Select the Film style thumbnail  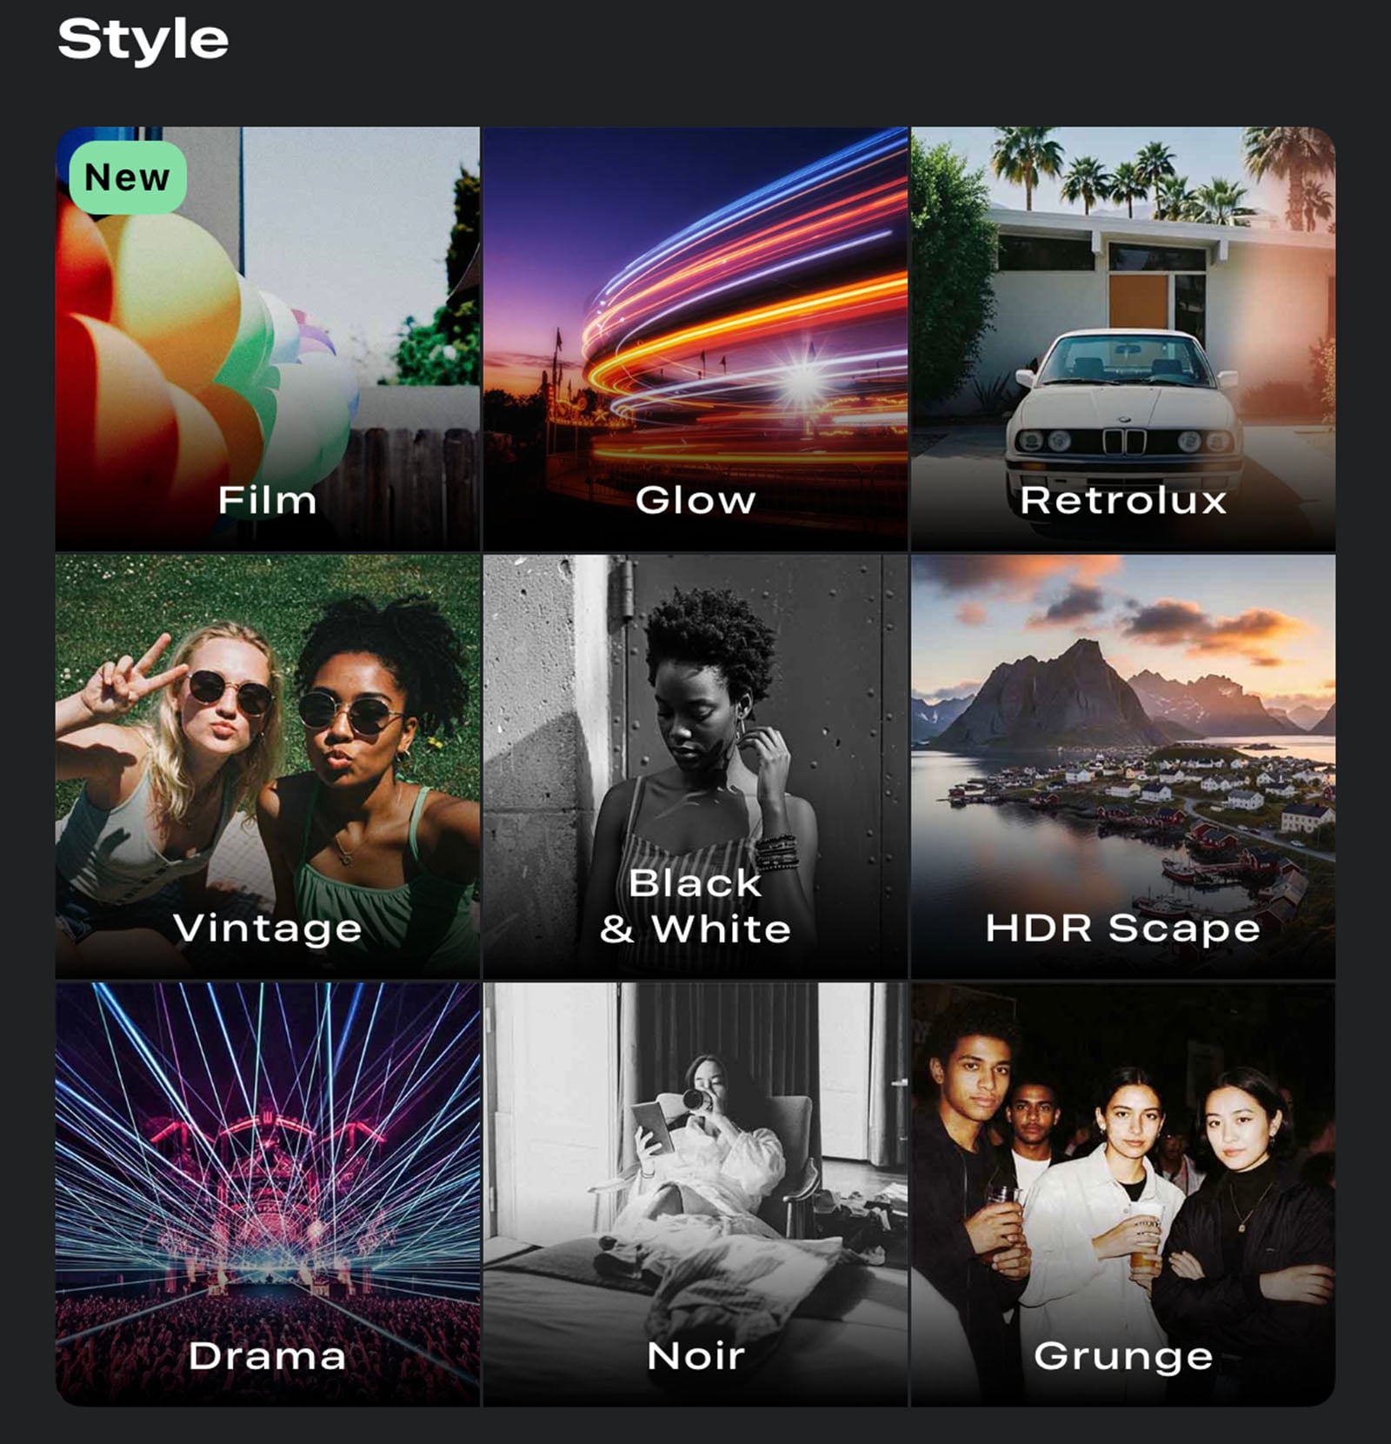click(265, 330)
